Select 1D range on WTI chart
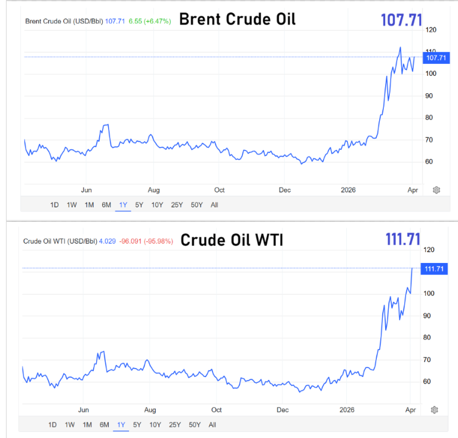Viewport: 458px width, 438px height. 53,425
